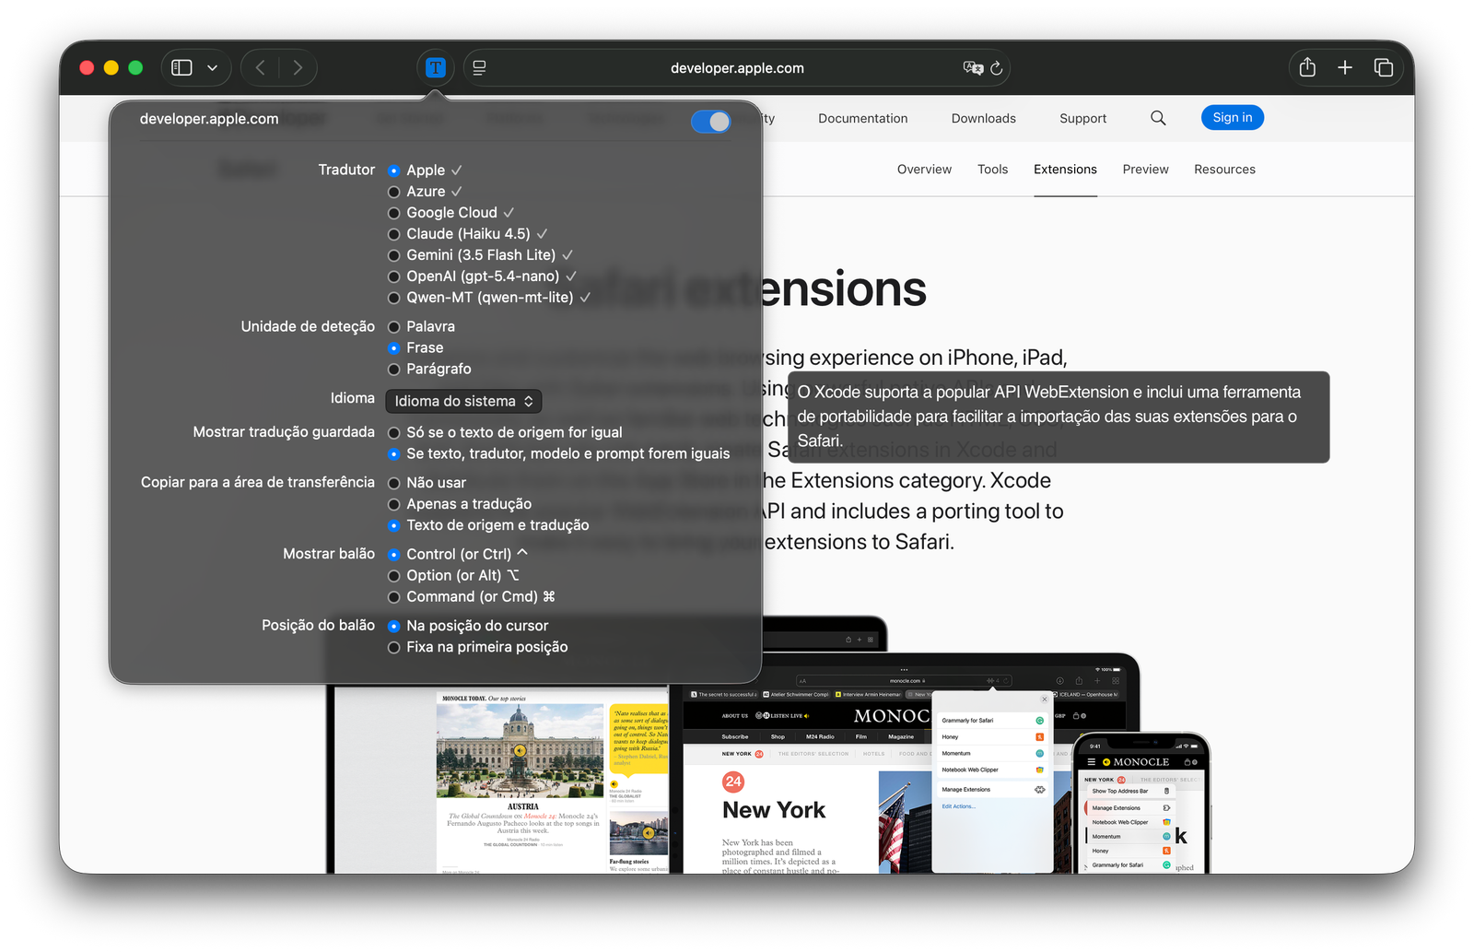
Task: Click the 'Unidade de deteção' label
Action: 308,326
